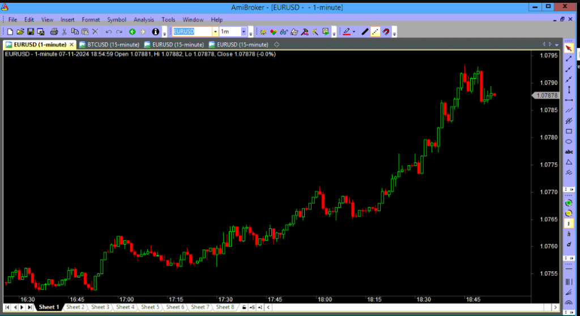
Task: Click the EURUSD symbol input field
Action: coord(193,32)
